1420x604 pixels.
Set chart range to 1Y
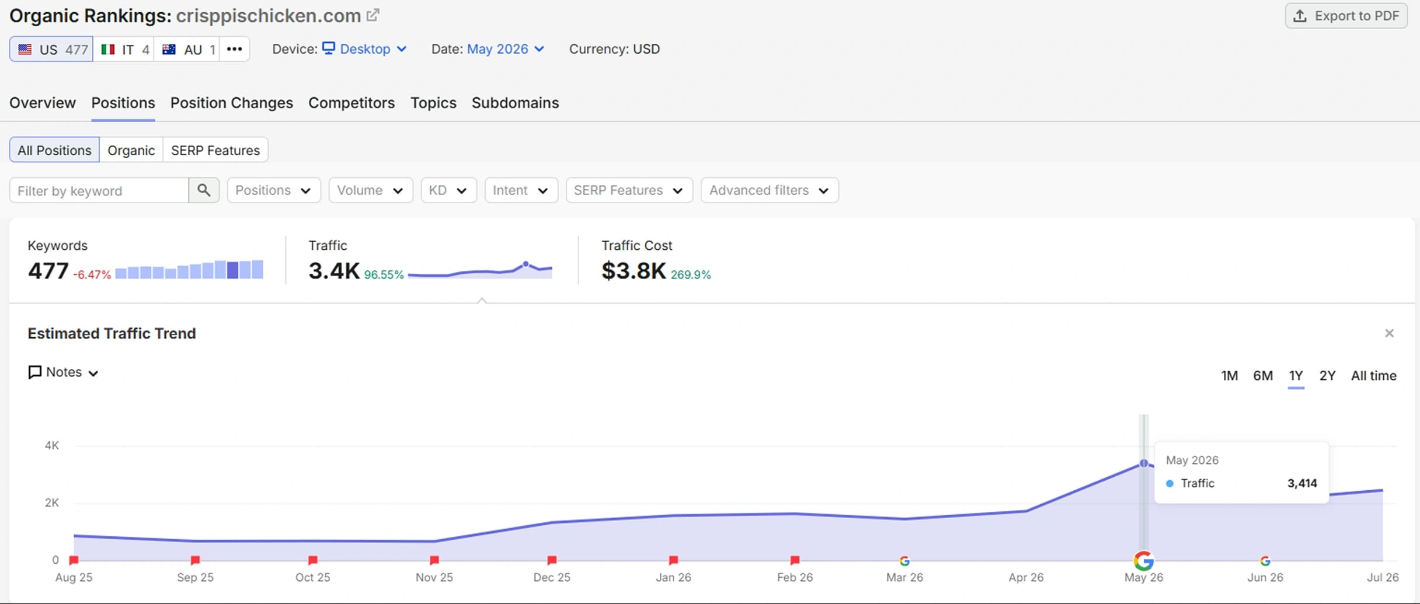tap(1296, 376)
